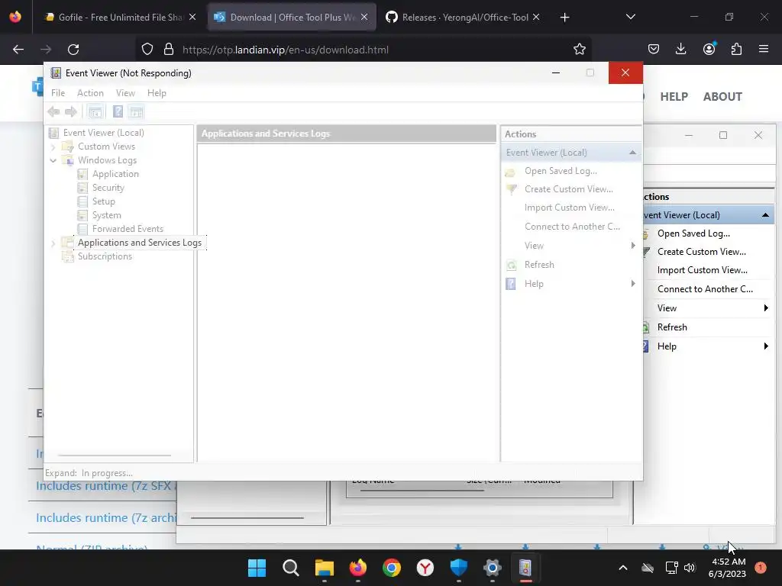This screenshot has height=586, width=782.
Task: Open Firefox application menu
Action: click(764, 50)
